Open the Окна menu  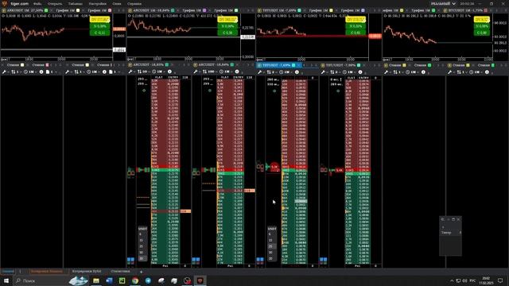point(117,4)
